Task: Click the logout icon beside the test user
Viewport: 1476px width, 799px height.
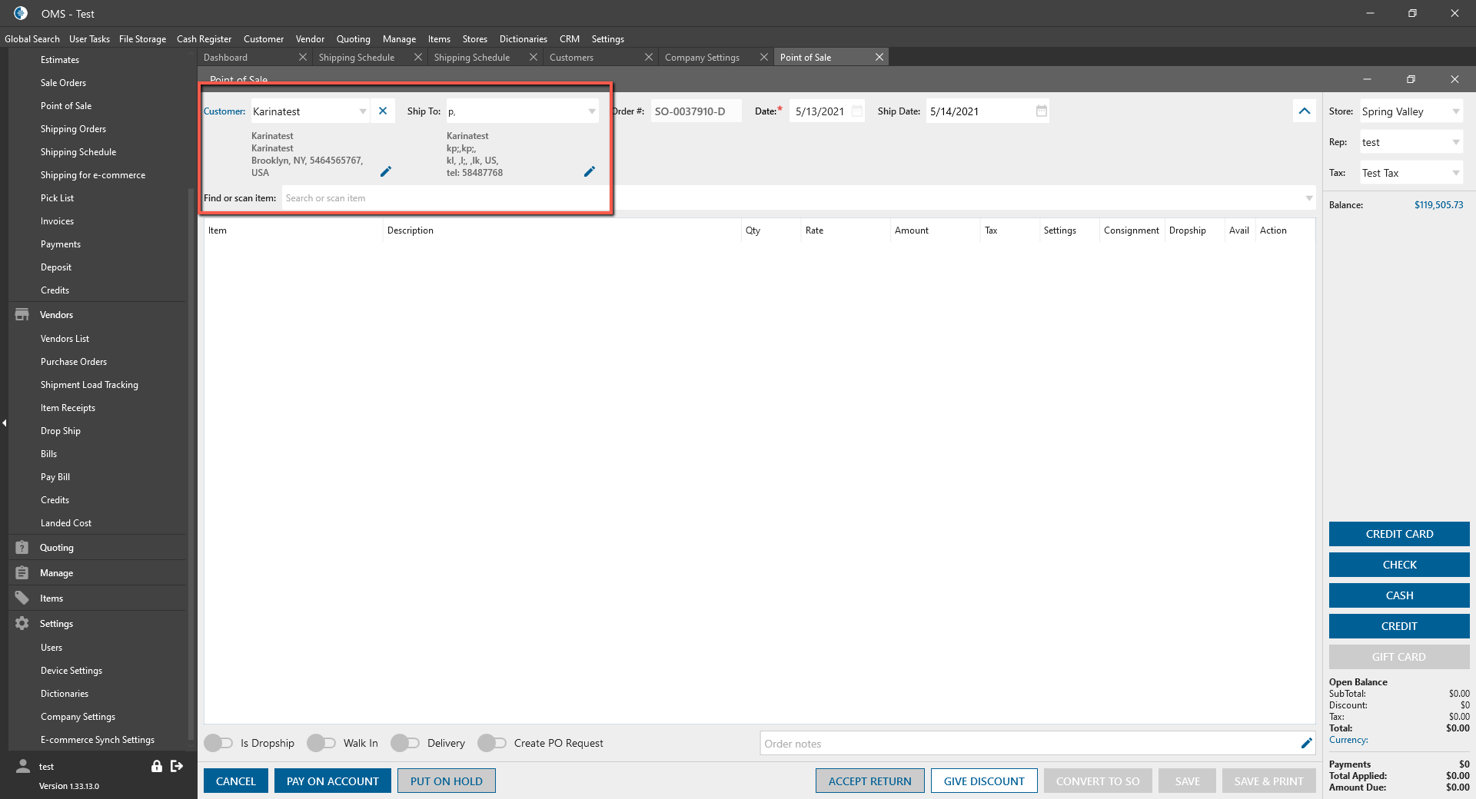Action: [177, 766]
